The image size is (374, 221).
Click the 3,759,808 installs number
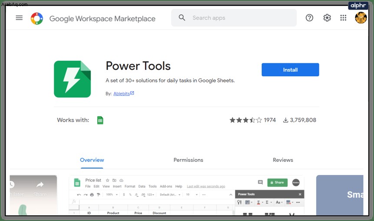pos(303,120)
